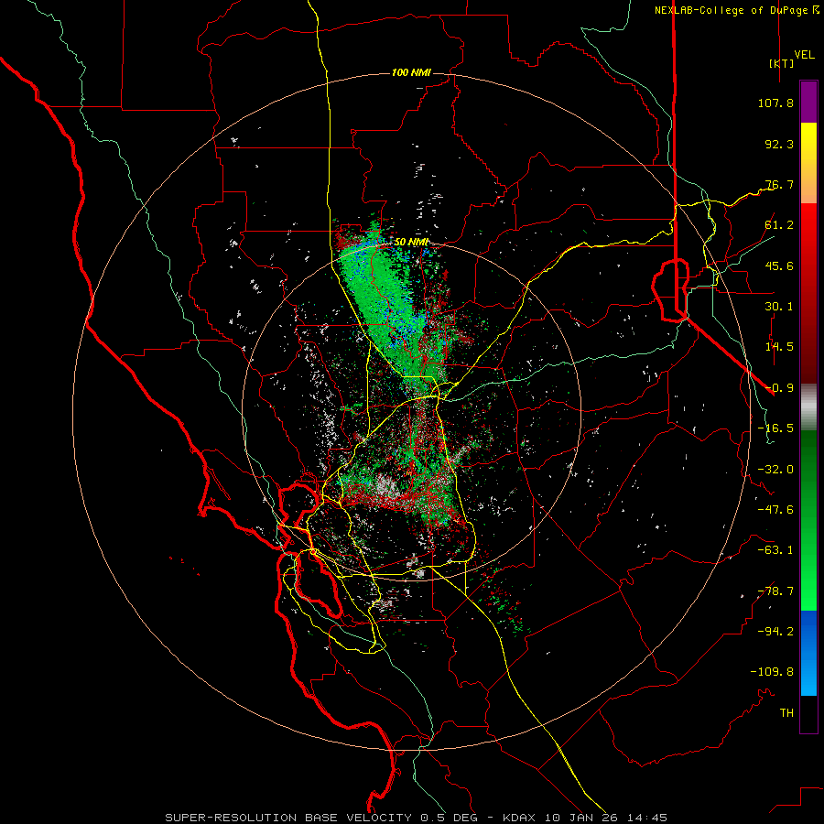The image size is (824, 824).
Task: Click the -16.5 legend value
Action: click(x=775, y=428)
